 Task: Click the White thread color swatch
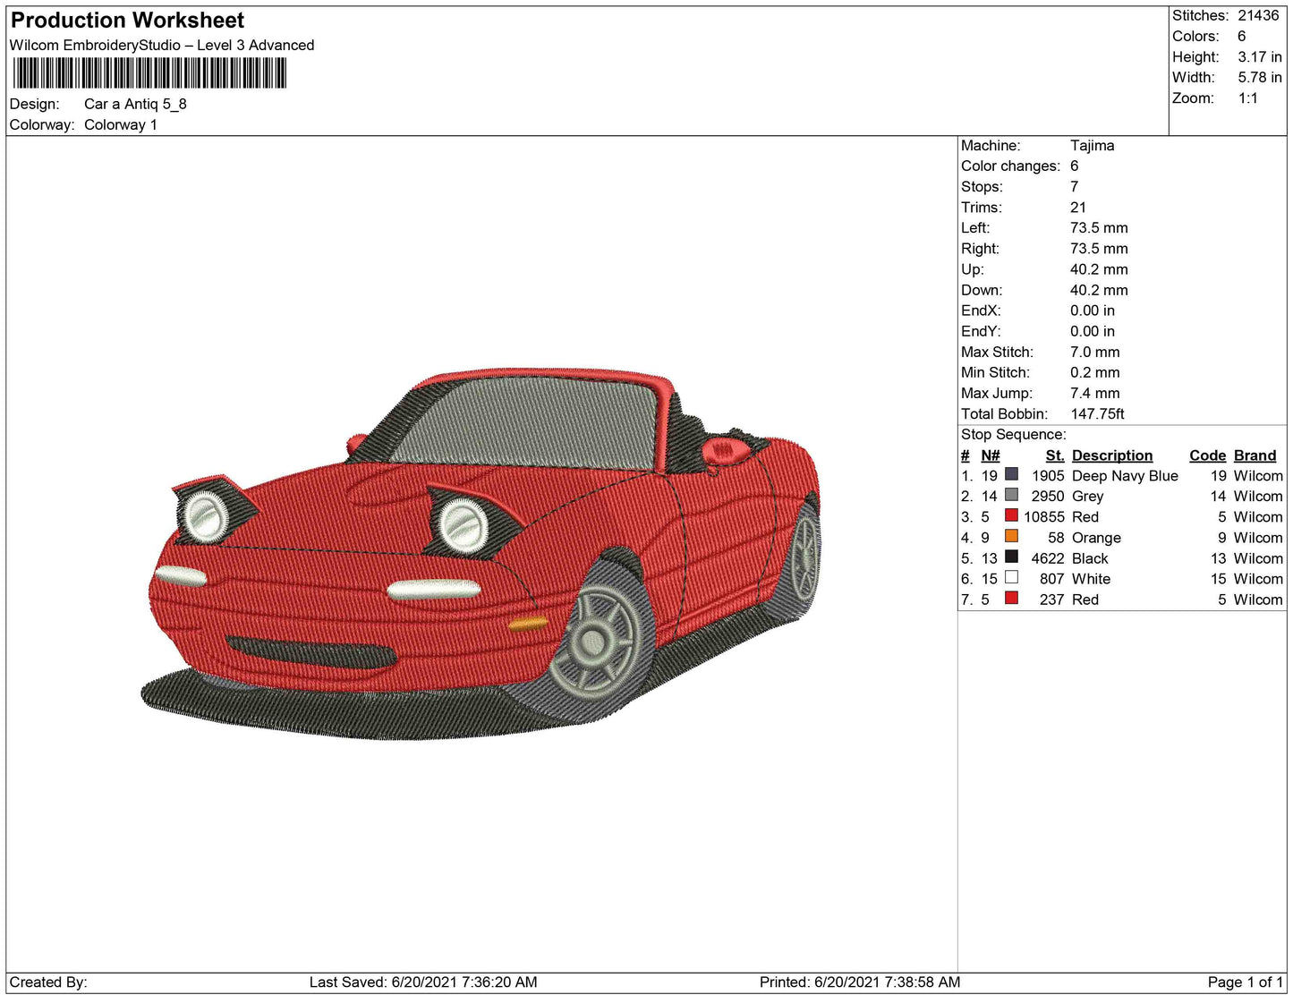(x=1011, y=577)
